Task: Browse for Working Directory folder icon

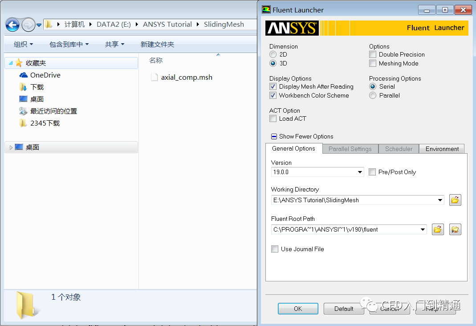Action: pos(455,200)
